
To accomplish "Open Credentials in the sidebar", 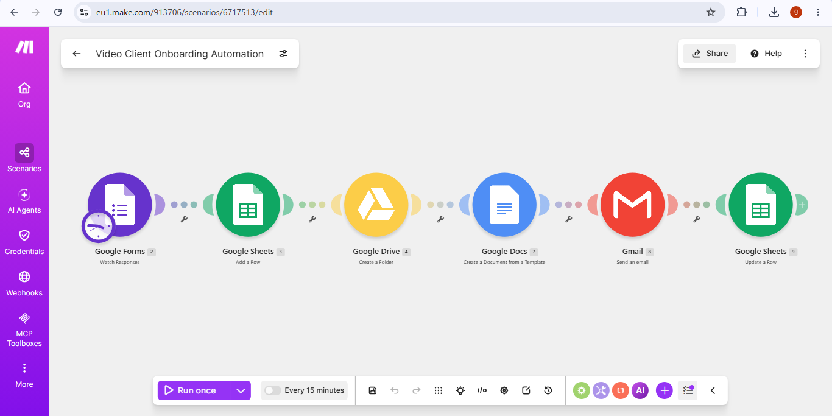I will pos(24,242).
